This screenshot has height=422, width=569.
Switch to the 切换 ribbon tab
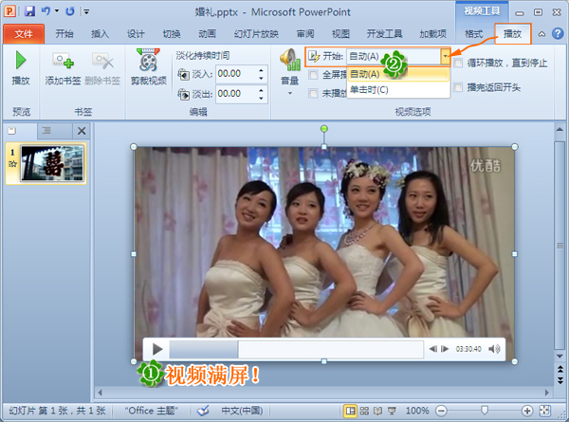(x=172, y=34)
